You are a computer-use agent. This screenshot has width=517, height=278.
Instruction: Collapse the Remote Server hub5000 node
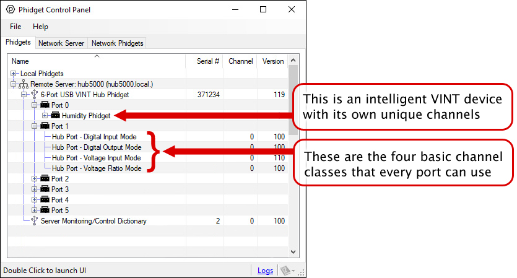click(13, 84)
